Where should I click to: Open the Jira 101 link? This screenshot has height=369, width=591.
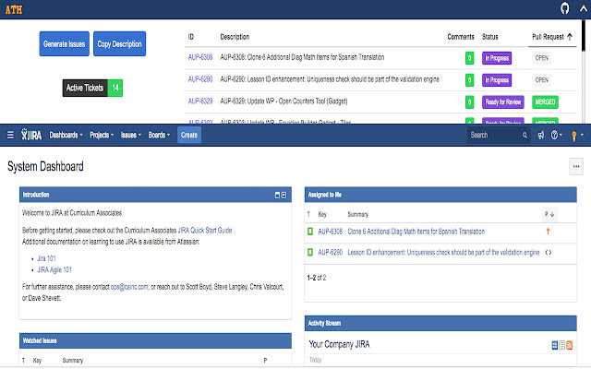click(x=46, y=258)
